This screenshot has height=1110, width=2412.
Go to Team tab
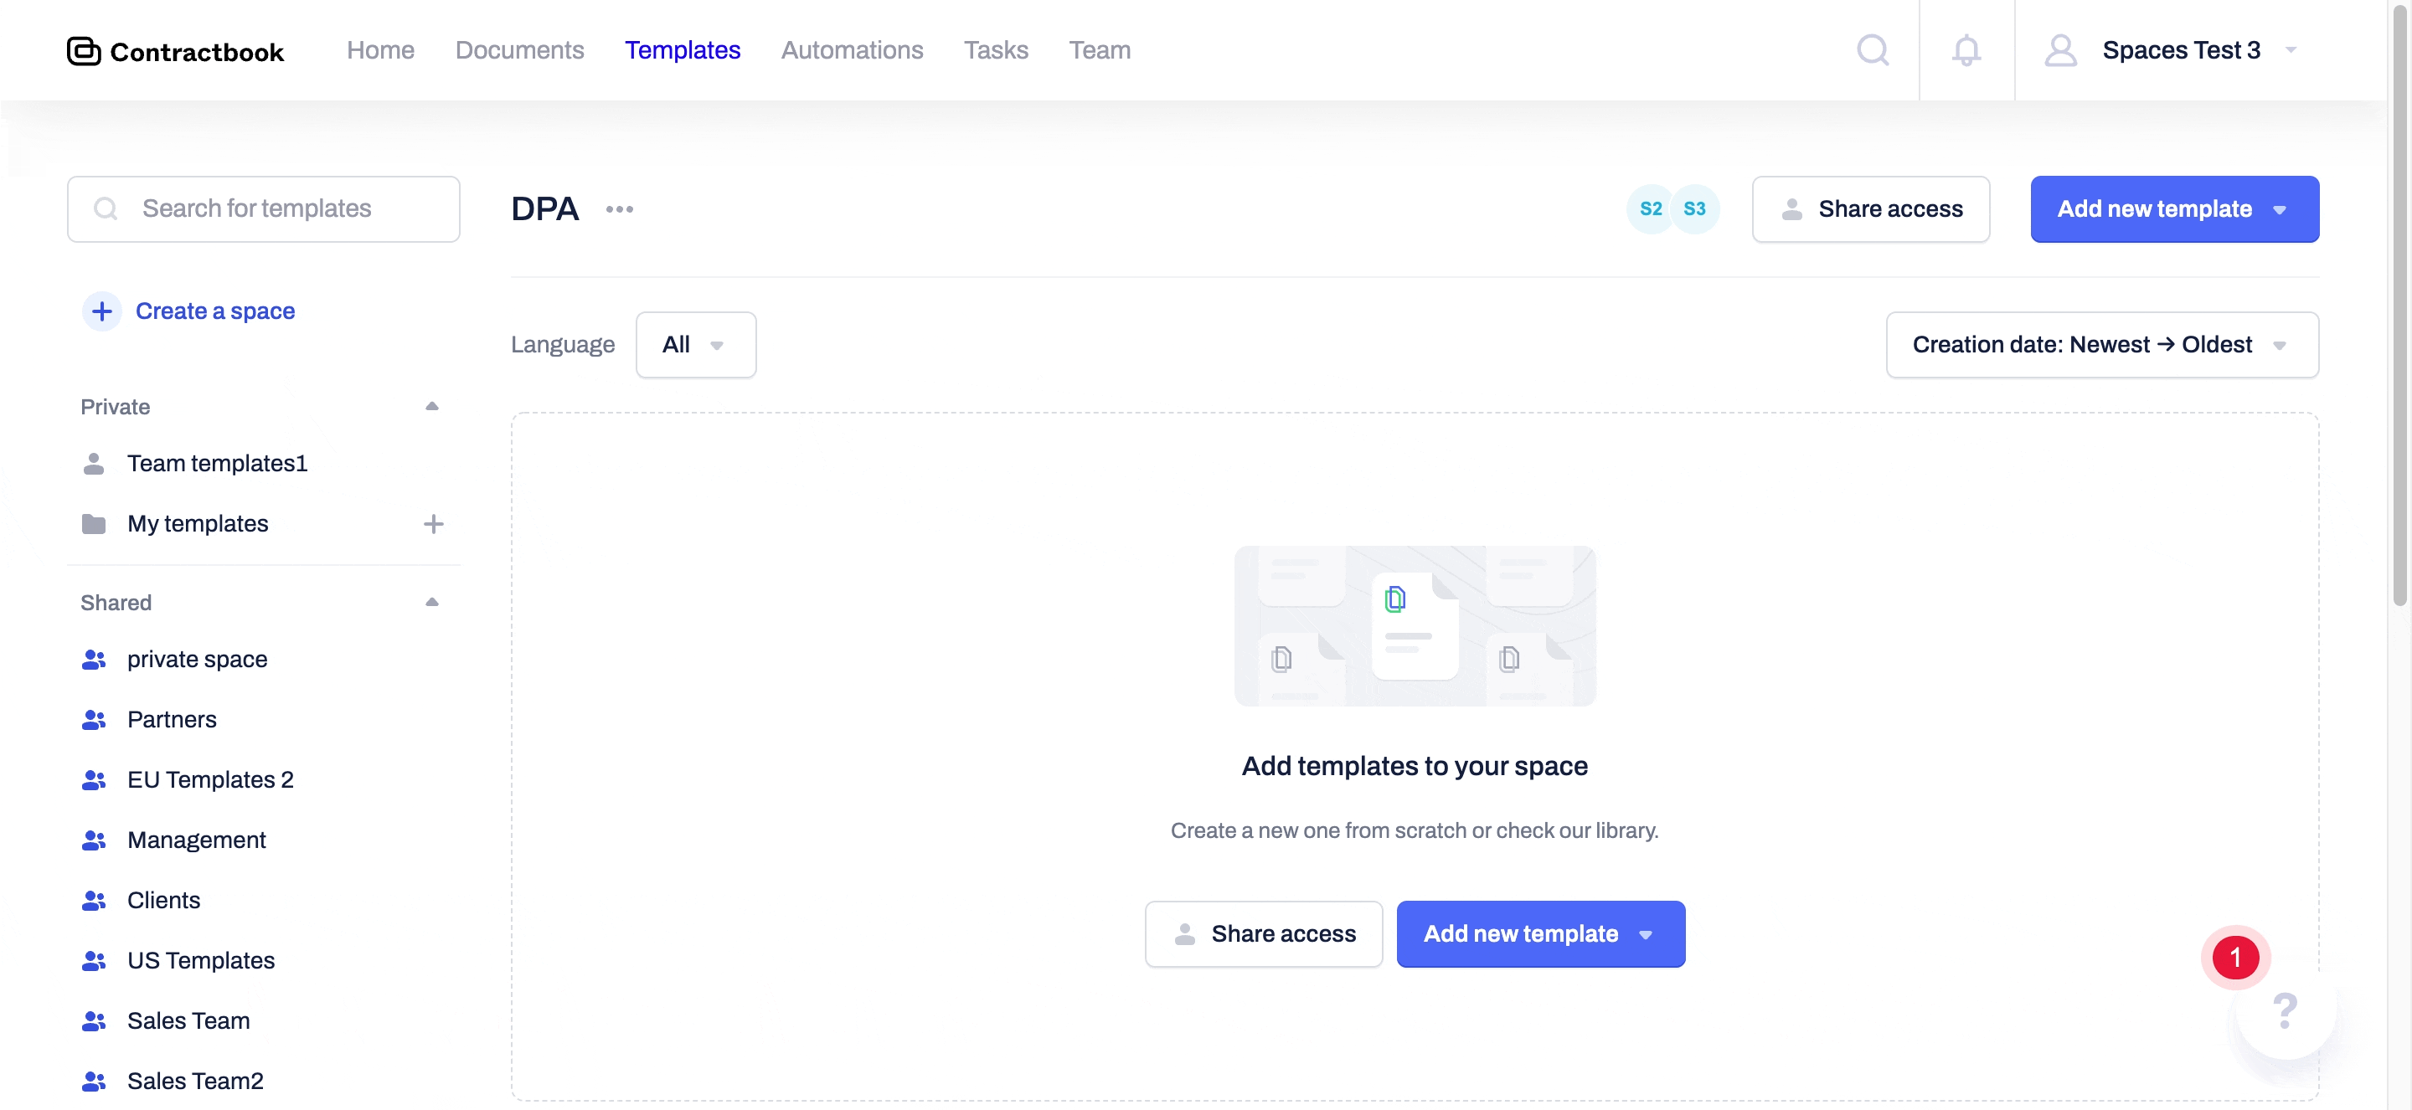(1100, 49)
